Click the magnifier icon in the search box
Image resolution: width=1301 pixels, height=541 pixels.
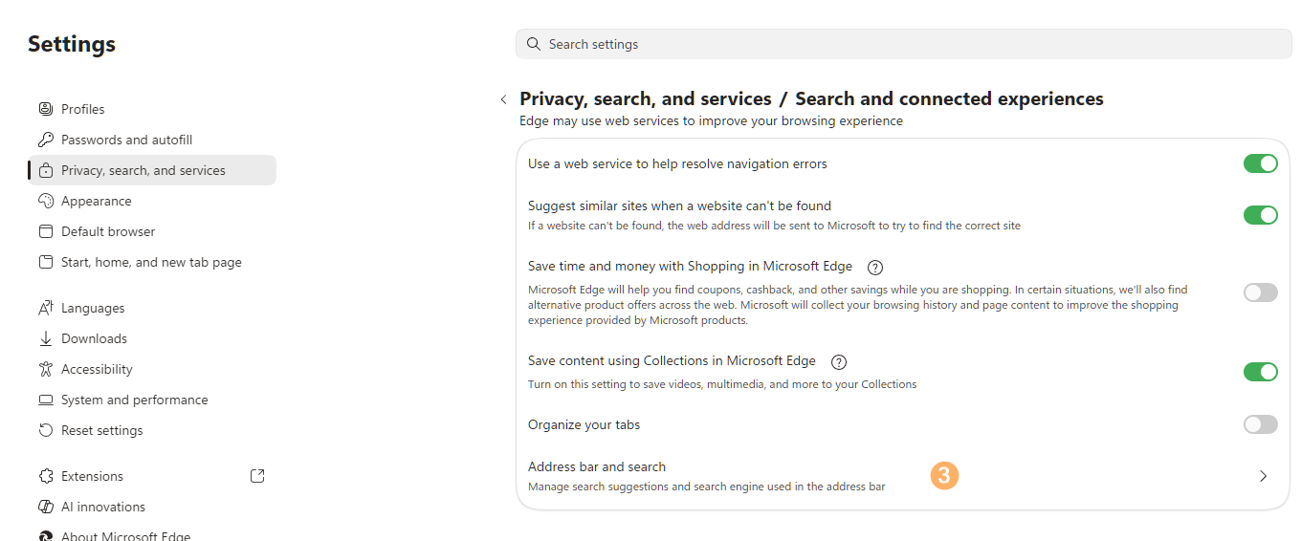[534, 44]
